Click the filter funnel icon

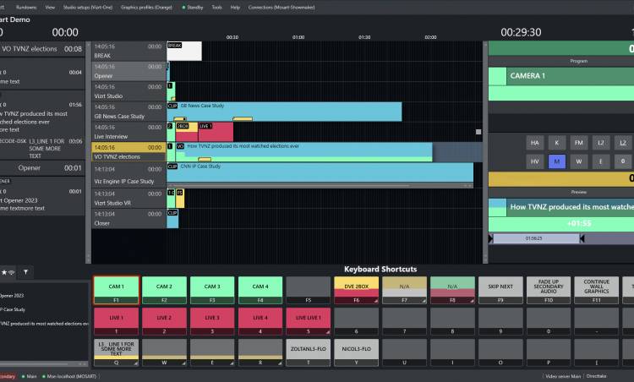[x=25, y=272]
